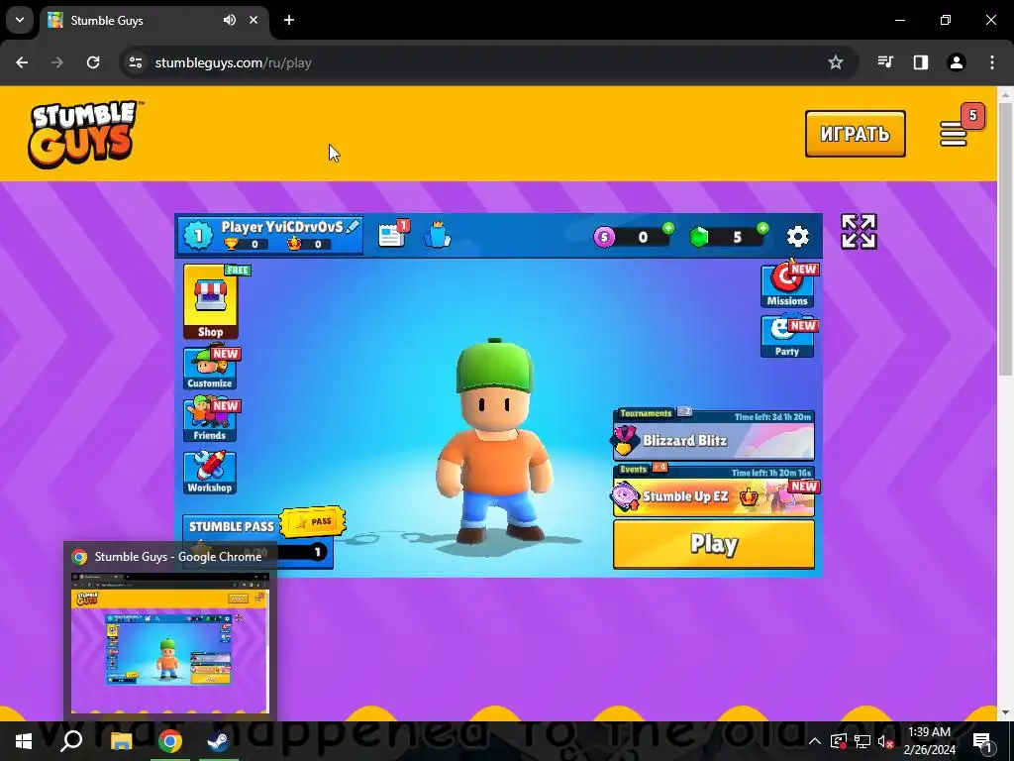This screenshot has height=761, width=1014.
Task: Click the gems balance 5
Action: tap(737, 238)
